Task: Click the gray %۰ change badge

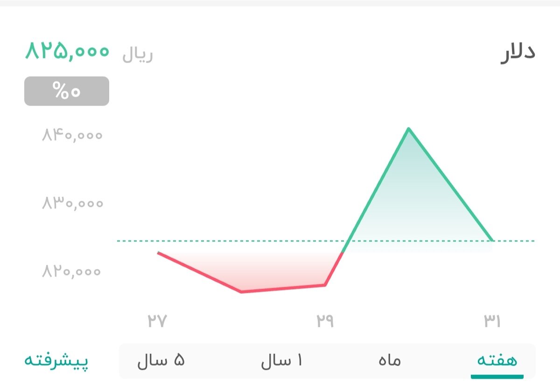Action: (66, 91)
